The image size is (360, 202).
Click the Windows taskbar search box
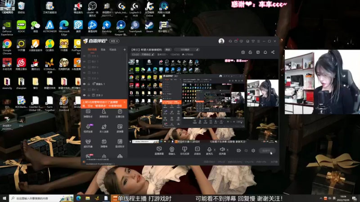click(x=41, y=198)
